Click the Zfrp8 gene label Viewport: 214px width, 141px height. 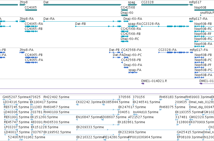[23, 2]
